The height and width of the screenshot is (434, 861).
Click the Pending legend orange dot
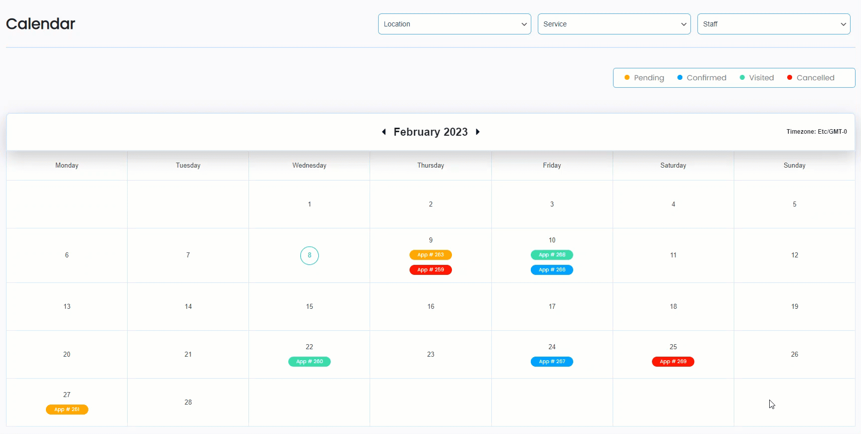(627, 77)
